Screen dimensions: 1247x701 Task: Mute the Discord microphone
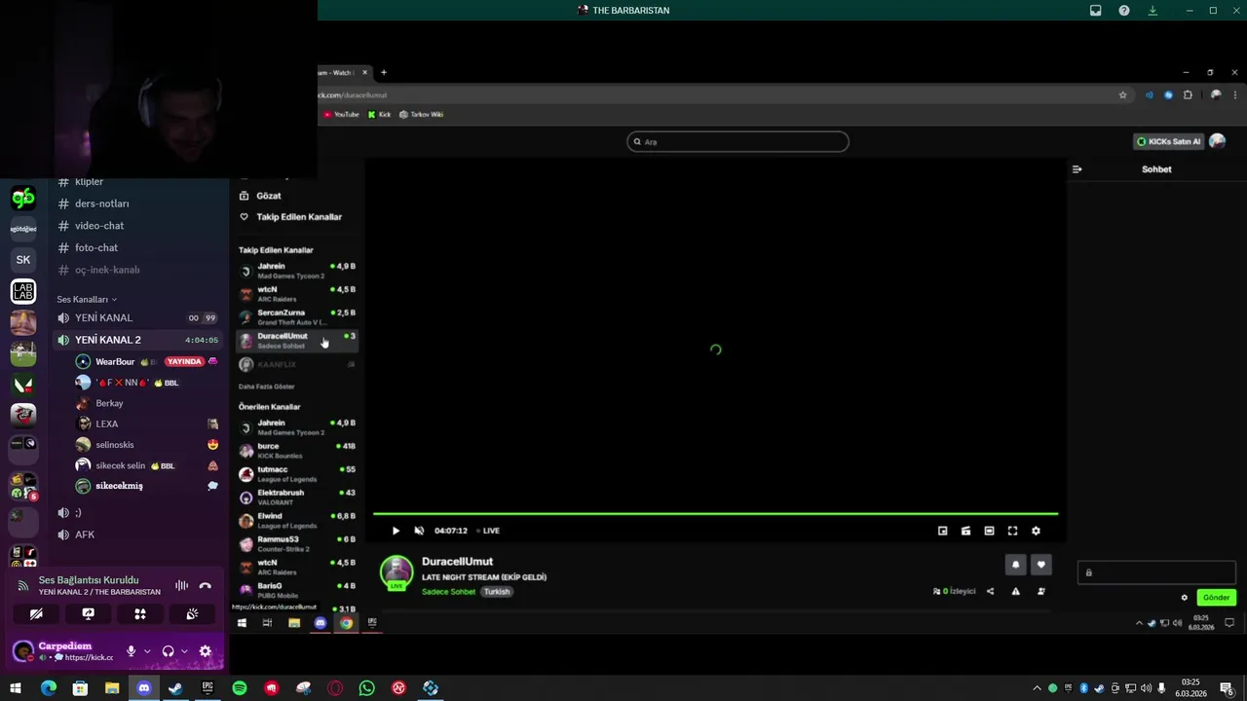tap(131, 651)
